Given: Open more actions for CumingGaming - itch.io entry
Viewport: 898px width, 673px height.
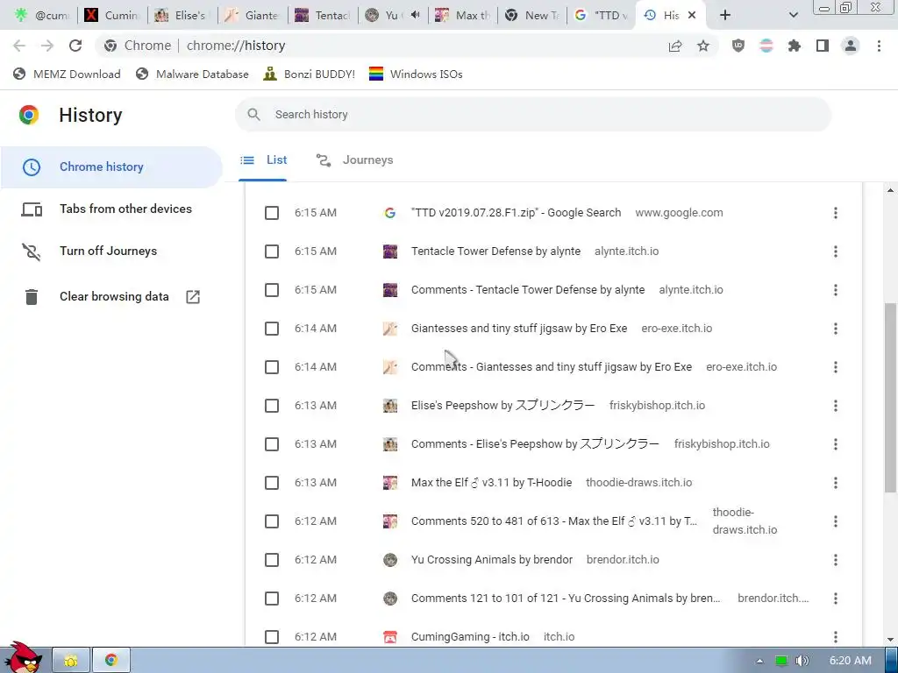Looking at the screenshot, I should coord(836,637).
